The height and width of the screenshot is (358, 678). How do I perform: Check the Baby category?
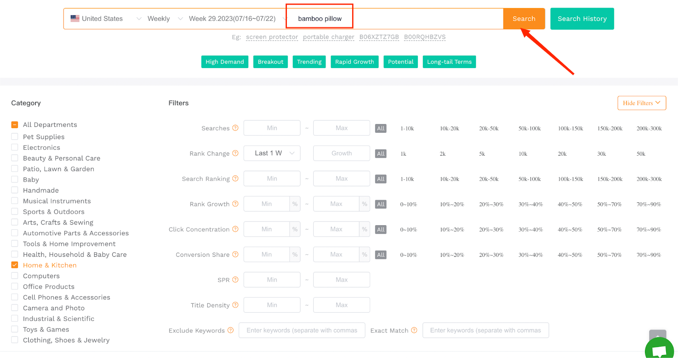[x=15, y=179]
